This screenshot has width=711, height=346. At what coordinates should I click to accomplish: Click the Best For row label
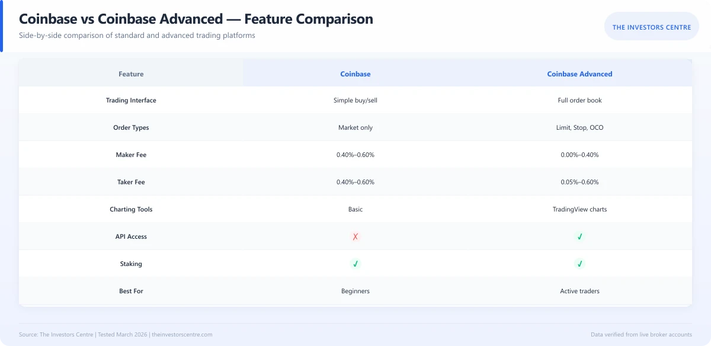pos(131,291)
